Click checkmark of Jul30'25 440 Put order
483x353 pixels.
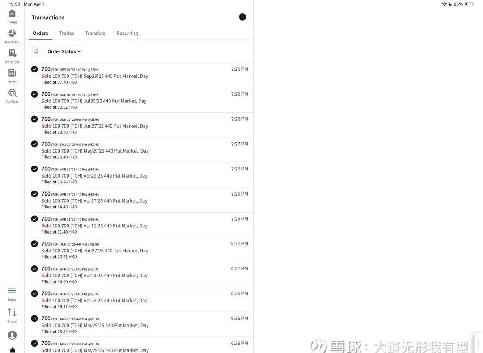pyautogui.click(x=34, y=94)
